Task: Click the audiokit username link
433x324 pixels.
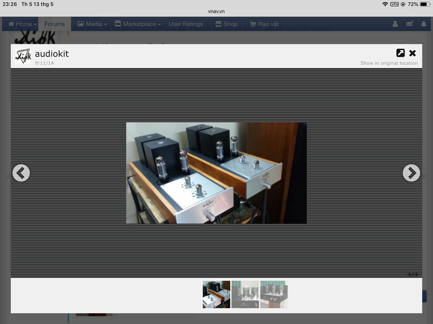Action: 51,54
